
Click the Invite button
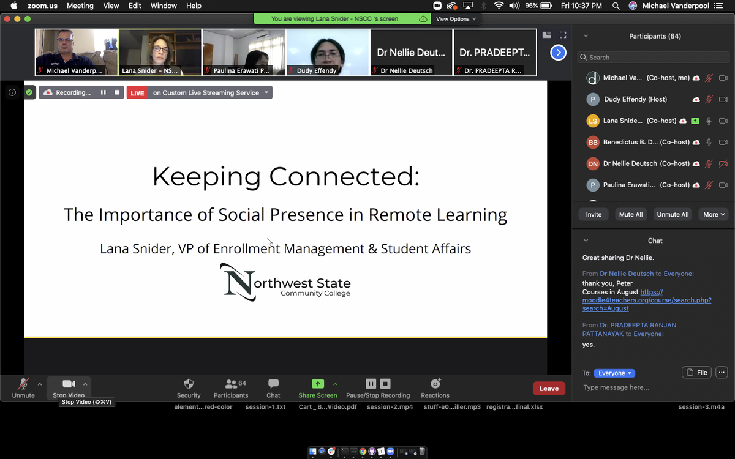pos(594,214)
